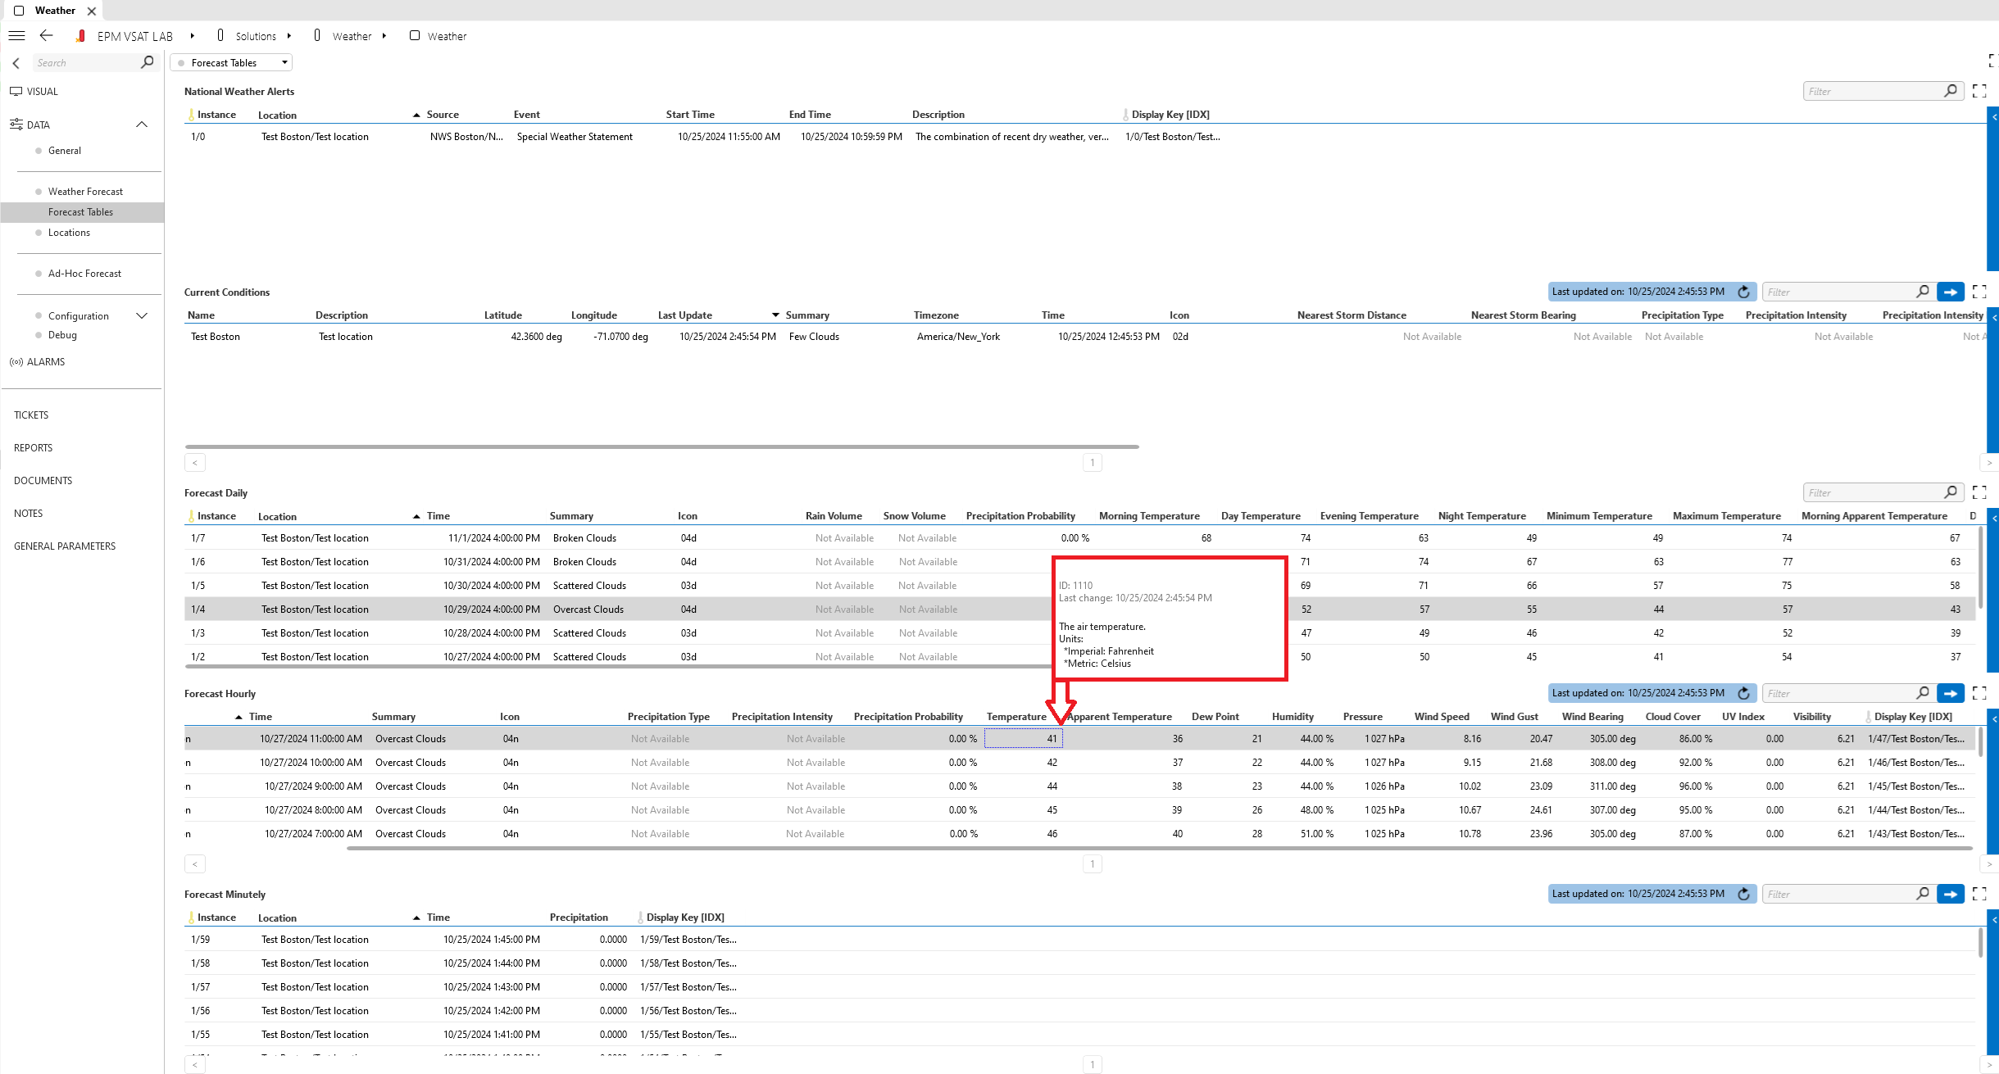This screenshot has height=1074, width=1999.
Task: Go back with the left arrow icon
Action: [x=46, y=35]
